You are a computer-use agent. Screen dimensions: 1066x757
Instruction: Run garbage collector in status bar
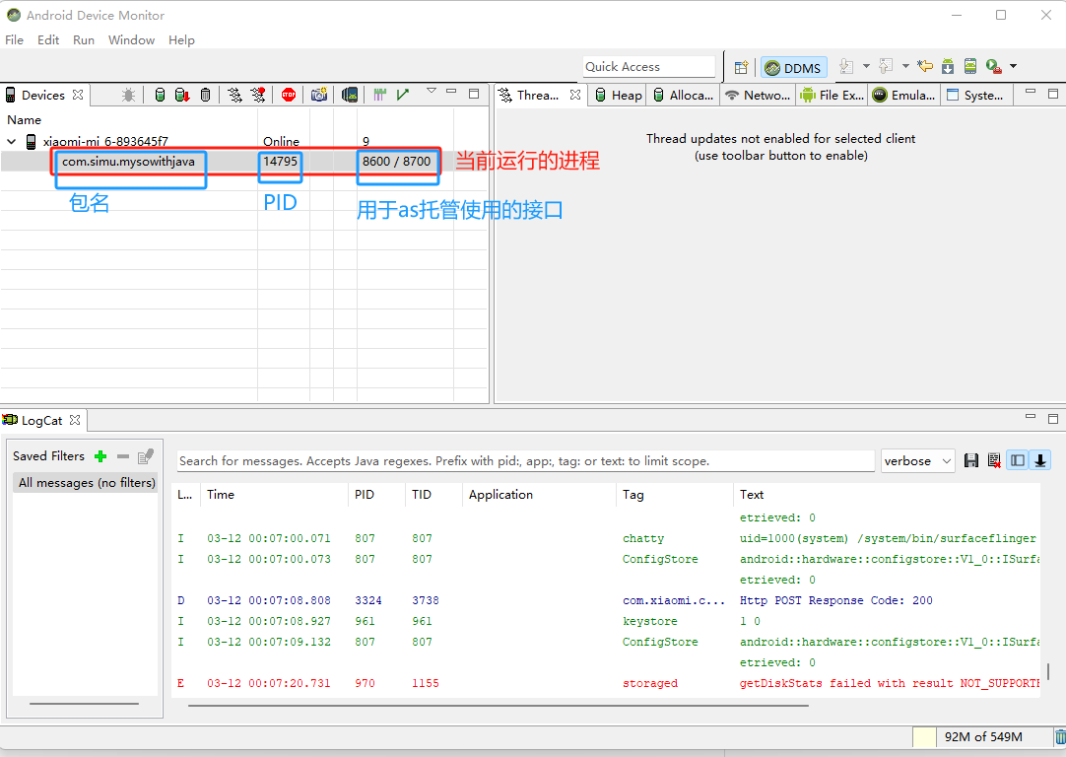[1060, 736]
